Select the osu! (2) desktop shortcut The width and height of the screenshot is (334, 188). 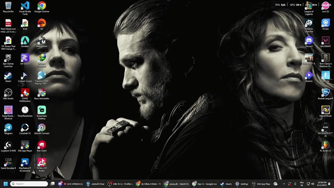point(326,7)
